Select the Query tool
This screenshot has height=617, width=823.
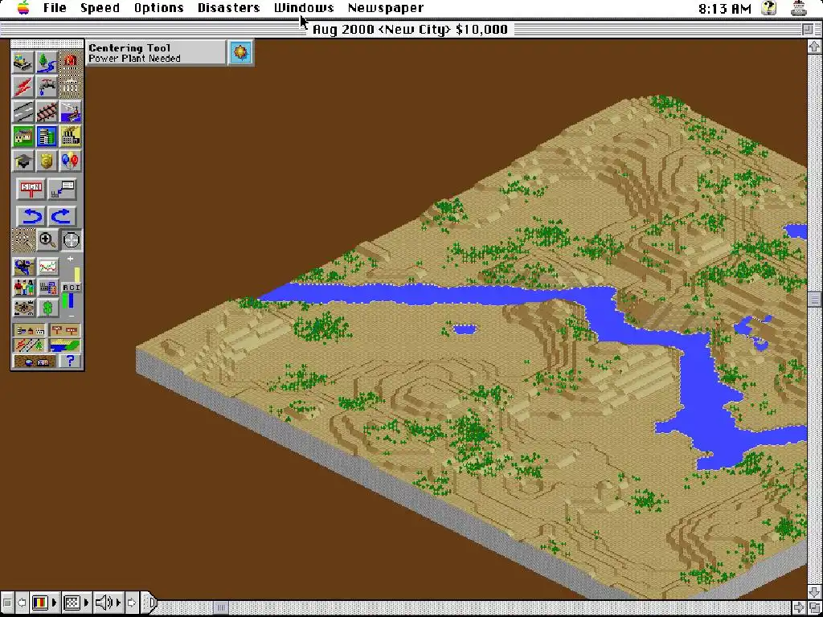click(62, 189)
